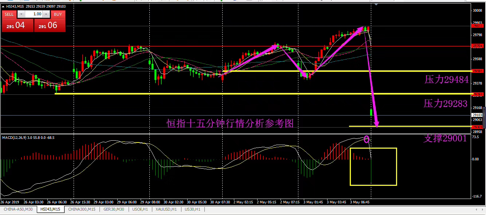Image resolution: width=486 pixels, height=215 pixels.
Task: Open the USOil,H1 chart tab
Action: (141, 210)
